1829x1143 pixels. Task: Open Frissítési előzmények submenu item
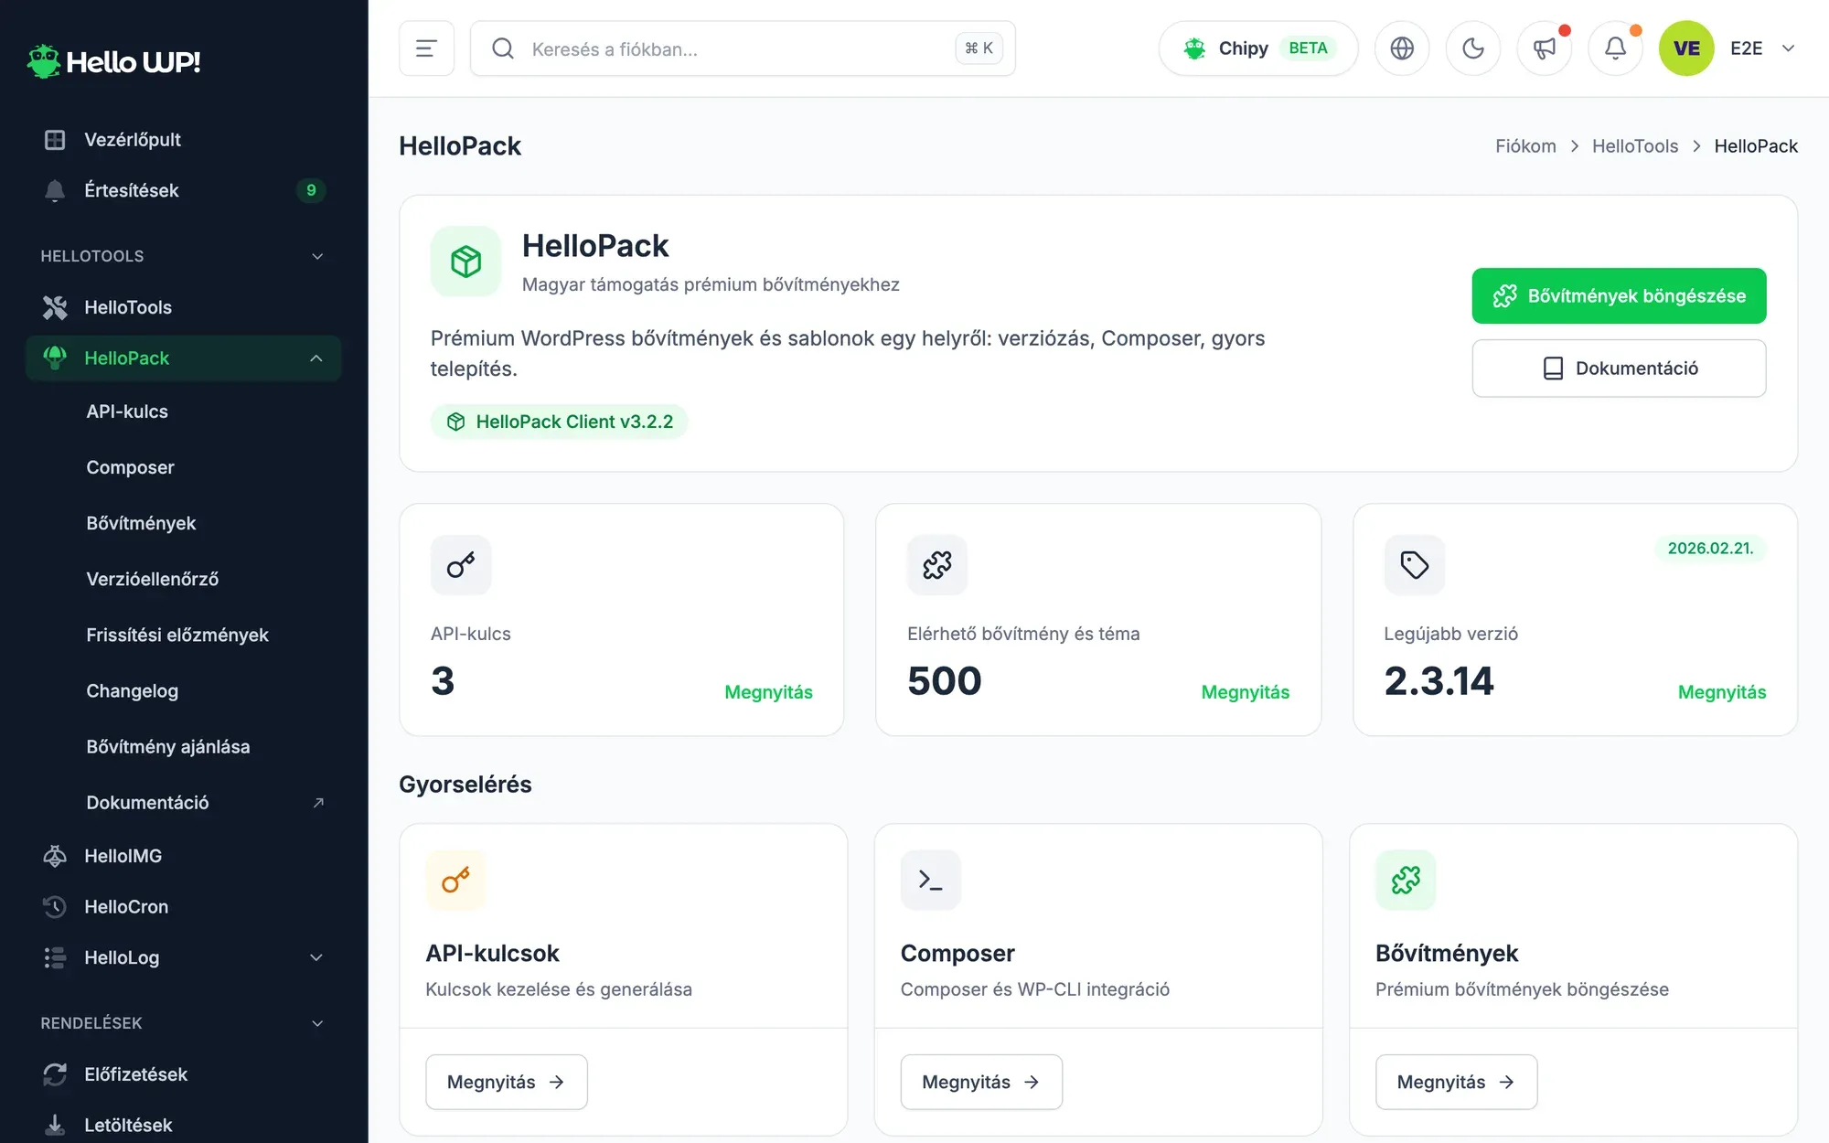point(177,635)
